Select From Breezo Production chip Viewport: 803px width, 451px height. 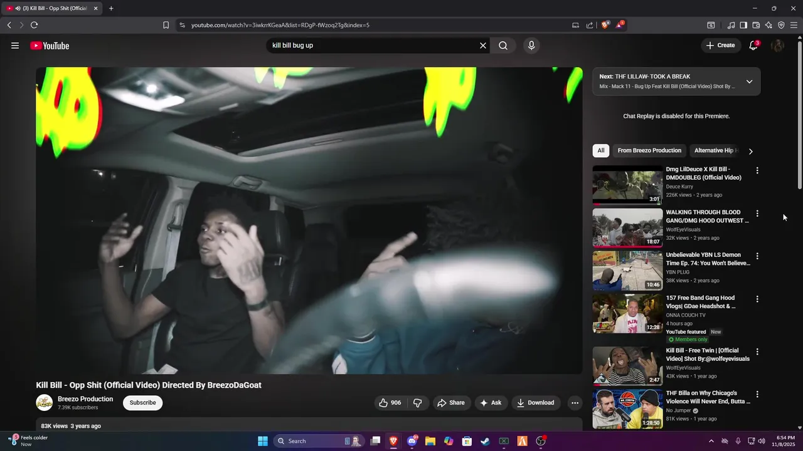[x=649, y=150]
